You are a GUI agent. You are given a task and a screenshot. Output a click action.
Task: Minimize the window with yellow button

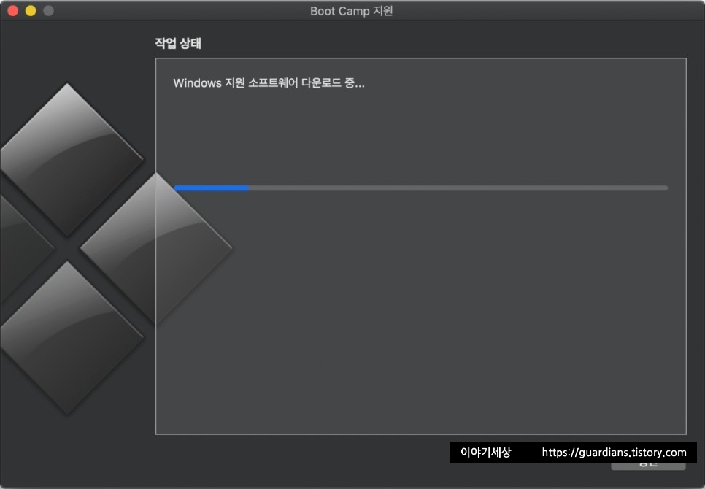(x=31, y=11)
